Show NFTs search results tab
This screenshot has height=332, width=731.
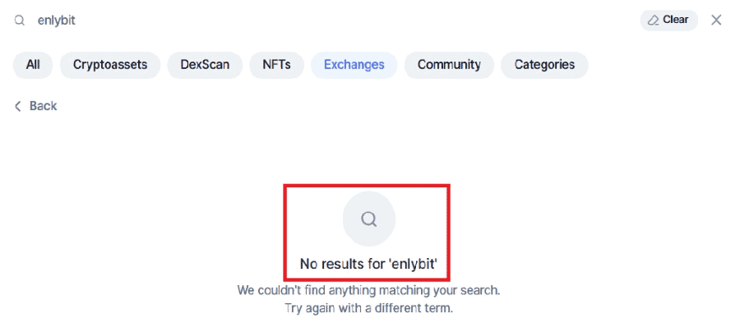(x=276, y=65)
